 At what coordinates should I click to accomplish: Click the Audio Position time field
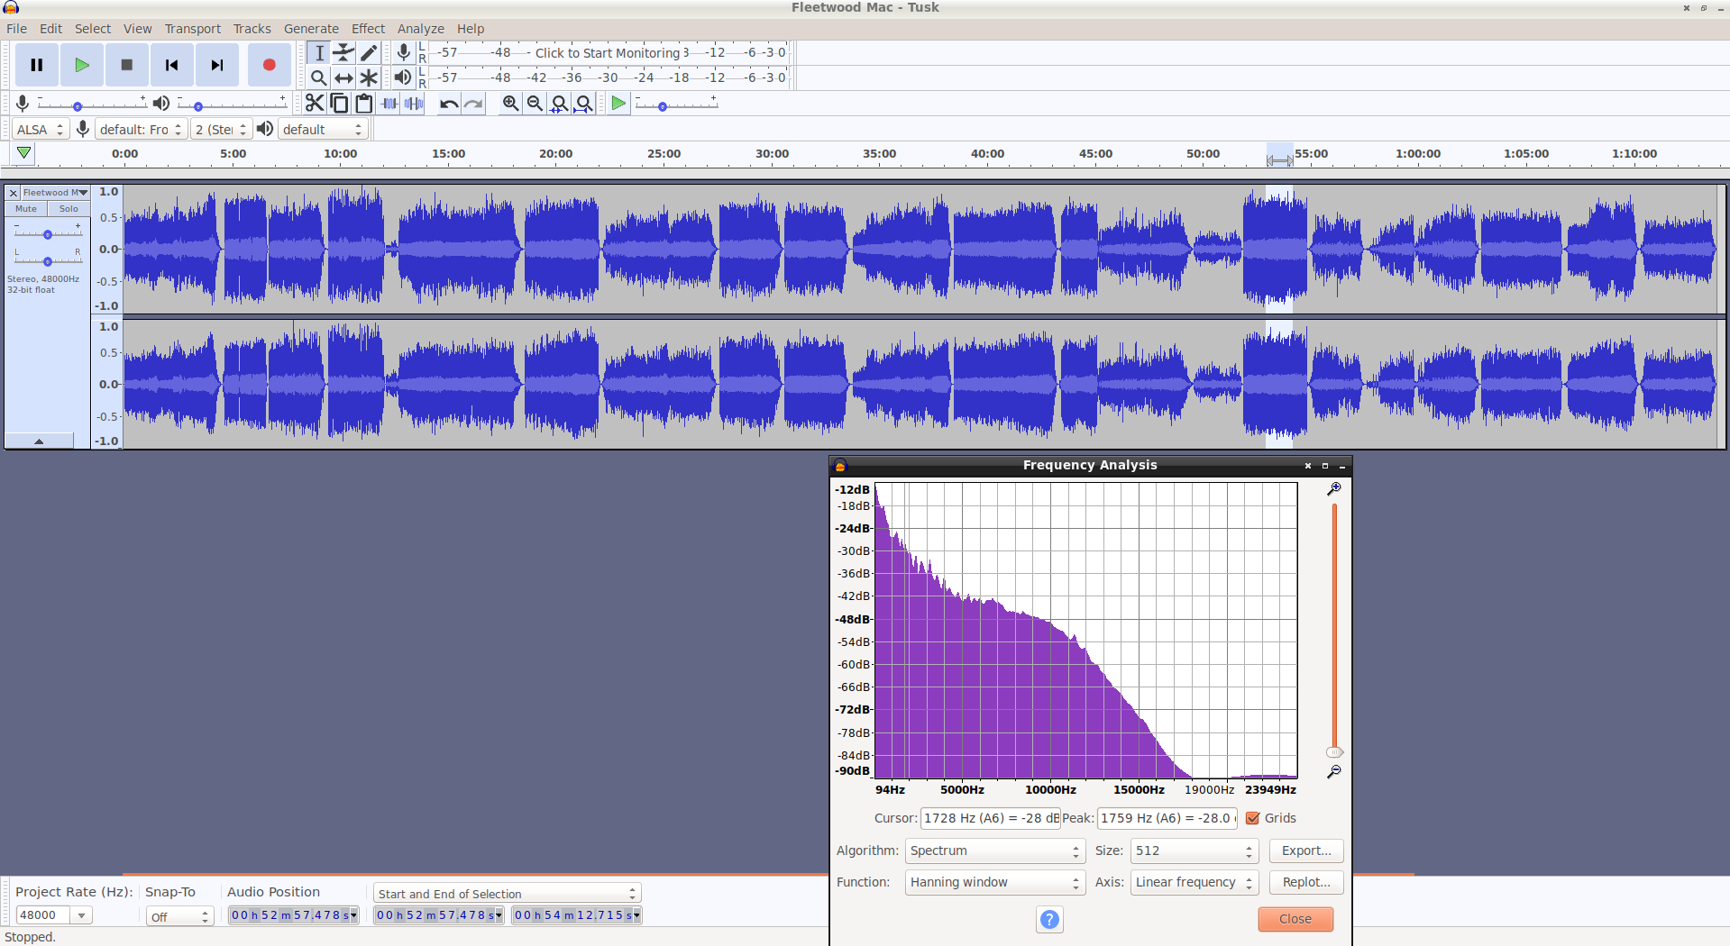coord(293,915)
